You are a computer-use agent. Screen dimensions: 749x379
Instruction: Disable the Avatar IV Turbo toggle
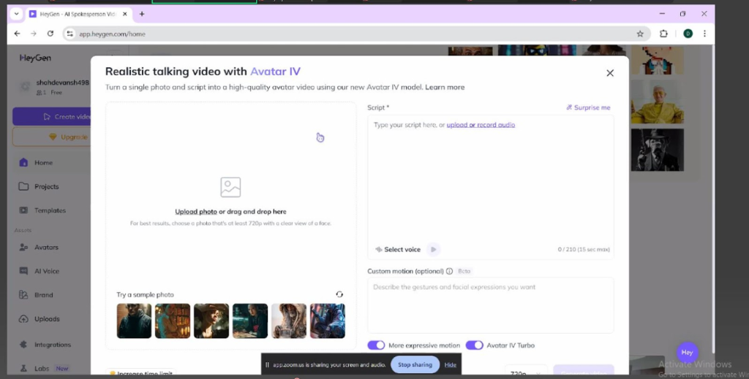tap(474, 345)
